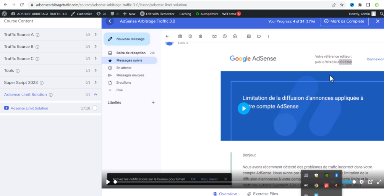
Task: Click the Adsense Limit Solution info icon
Action: point(51,95)
